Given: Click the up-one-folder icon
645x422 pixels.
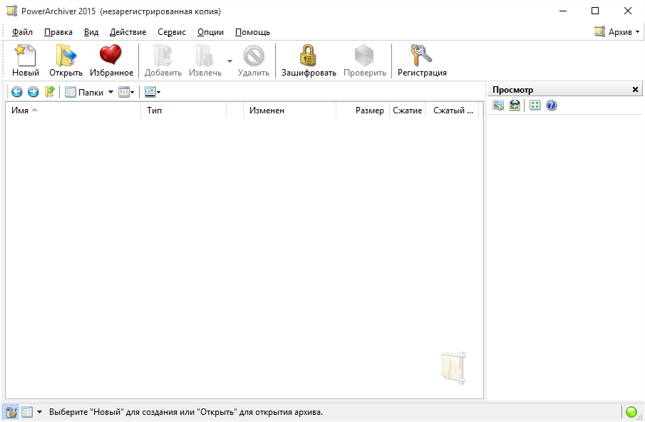Looking at the screenshot, I should pyautogui.click(x=50, y=92).
